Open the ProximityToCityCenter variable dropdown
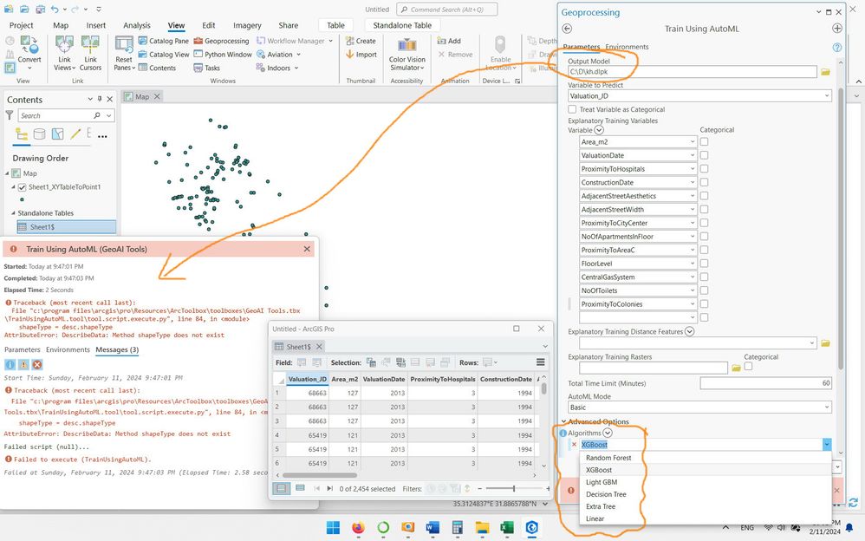 click(693, 223)
